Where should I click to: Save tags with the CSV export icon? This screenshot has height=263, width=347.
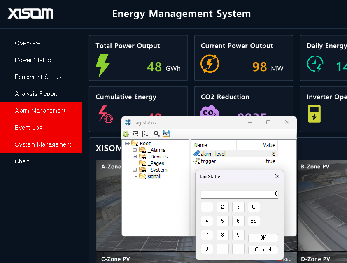click(166, 134)
